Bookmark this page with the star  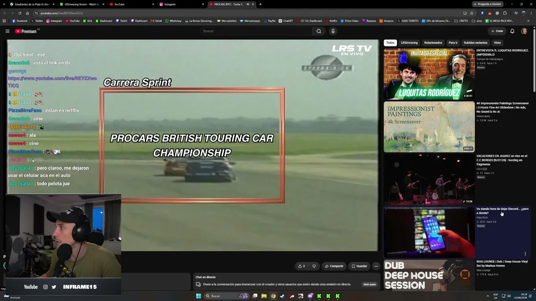tap(472, 13)
